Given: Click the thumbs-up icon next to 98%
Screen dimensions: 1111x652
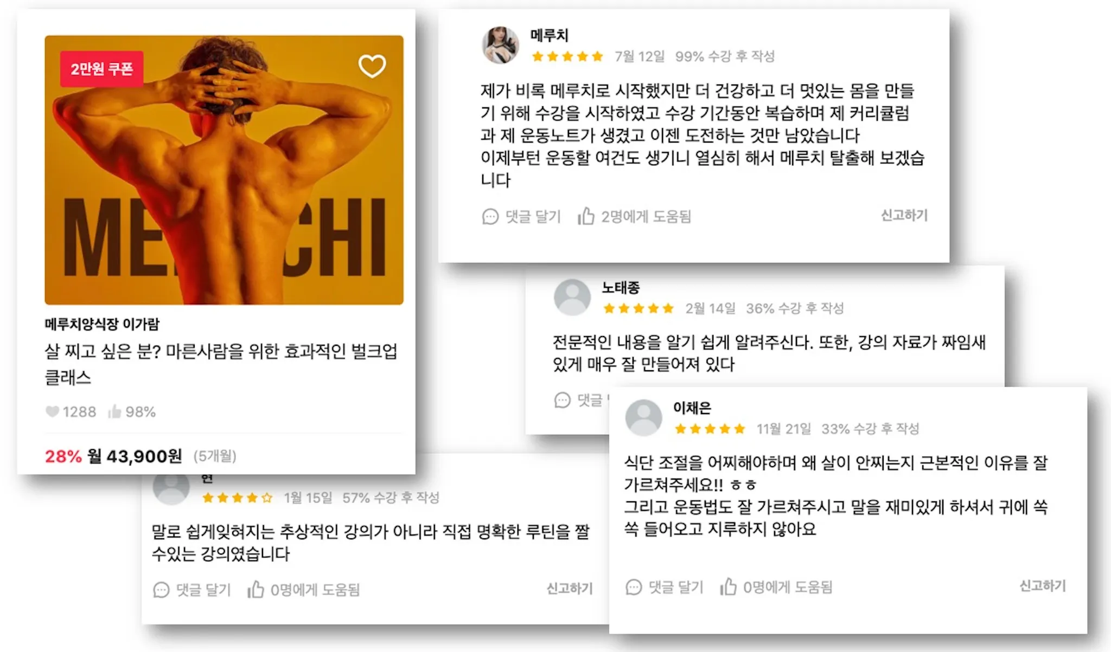Looking at the screenshot, I should point(114,412).
